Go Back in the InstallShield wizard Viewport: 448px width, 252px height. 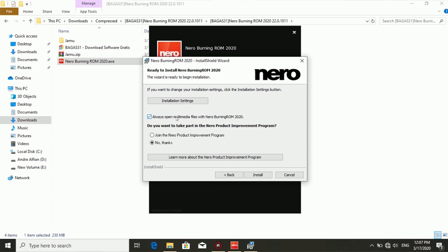coord(229,175)
